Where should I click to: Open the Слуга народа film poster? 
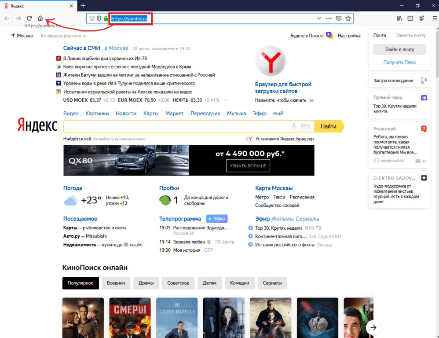[x=177, y=318]
